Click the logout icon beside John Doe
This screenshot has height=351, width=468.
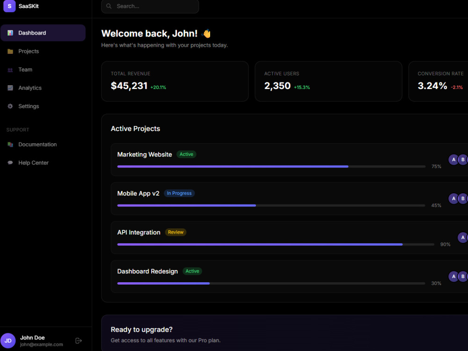pyautogui.click(x=79, y=341)
